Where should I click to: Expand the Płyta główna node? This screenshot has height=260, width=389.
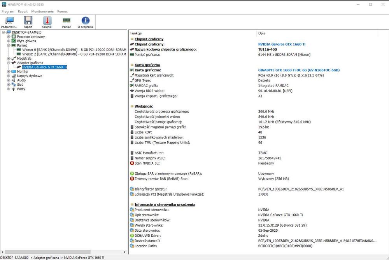point(9,41)
